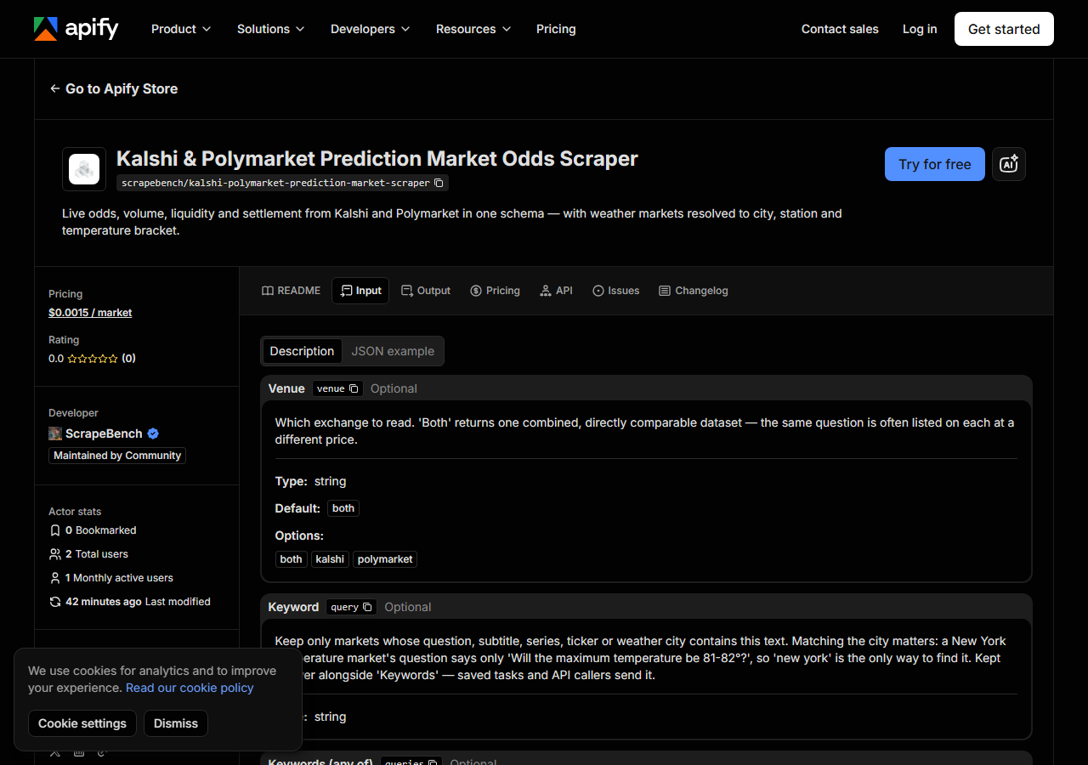This screenshot has height=765, width=1088.
Task: Click the Contact sales link
Action: (840, 29)
